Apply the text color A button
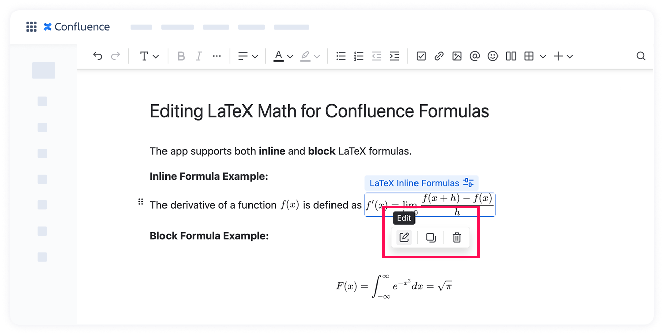Screen dimensions: 664x335 (x=278, y=56)
